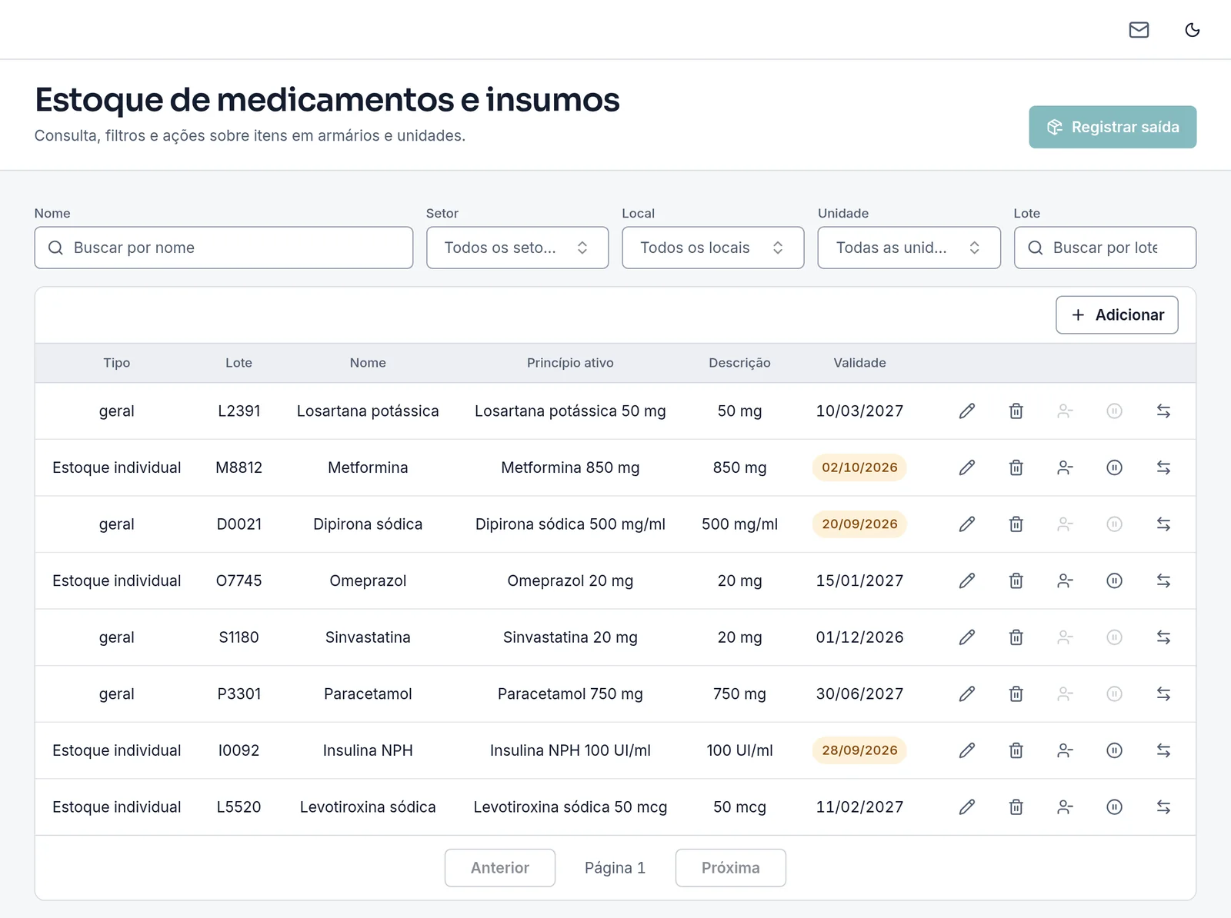Select lot code S1180
The image size is (1231, 918).
239,637
